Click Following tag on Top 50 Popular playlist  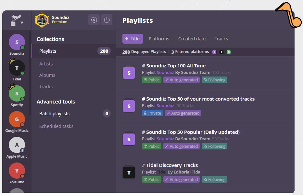pyautogui.click(x=214, y=146)
